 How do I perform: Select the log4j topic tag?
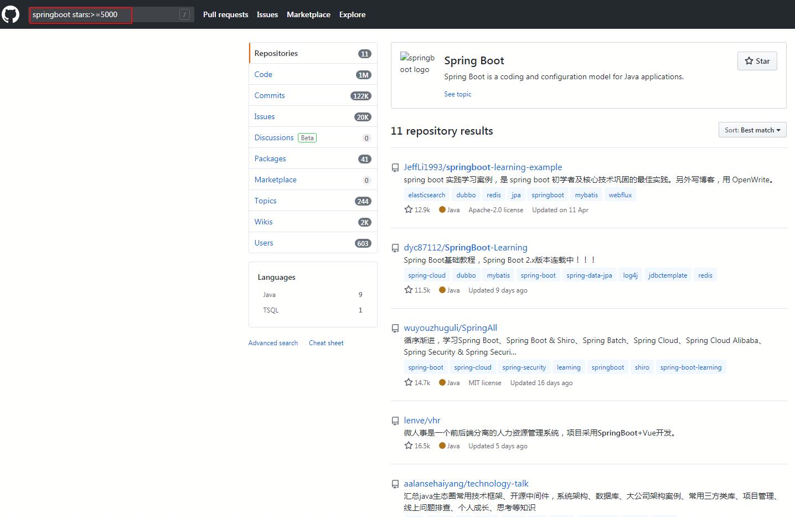point(630,275)
